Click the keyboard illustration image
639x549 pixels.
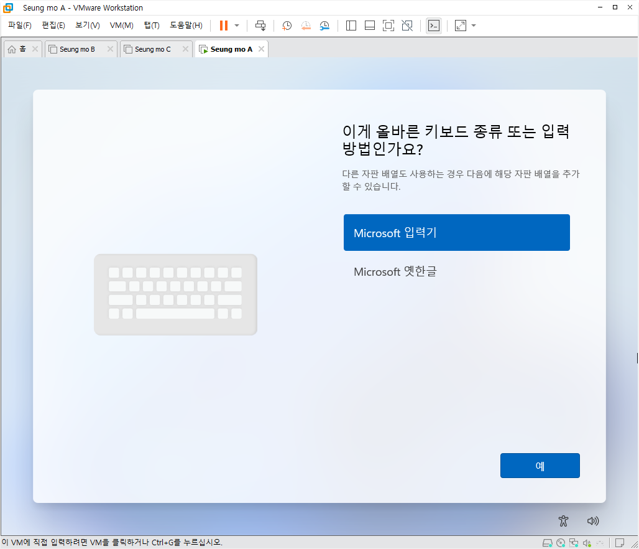176,294
